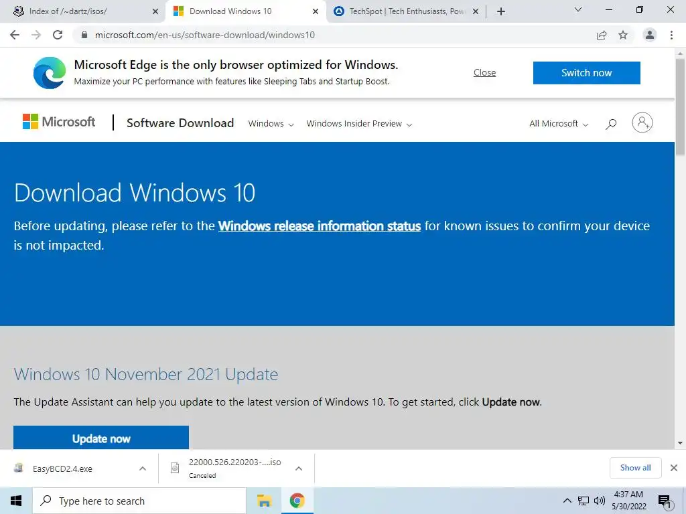Screen dimensions: 686x514
Task: Select the Download Windows 10 tab
Action: coord(245,11)
